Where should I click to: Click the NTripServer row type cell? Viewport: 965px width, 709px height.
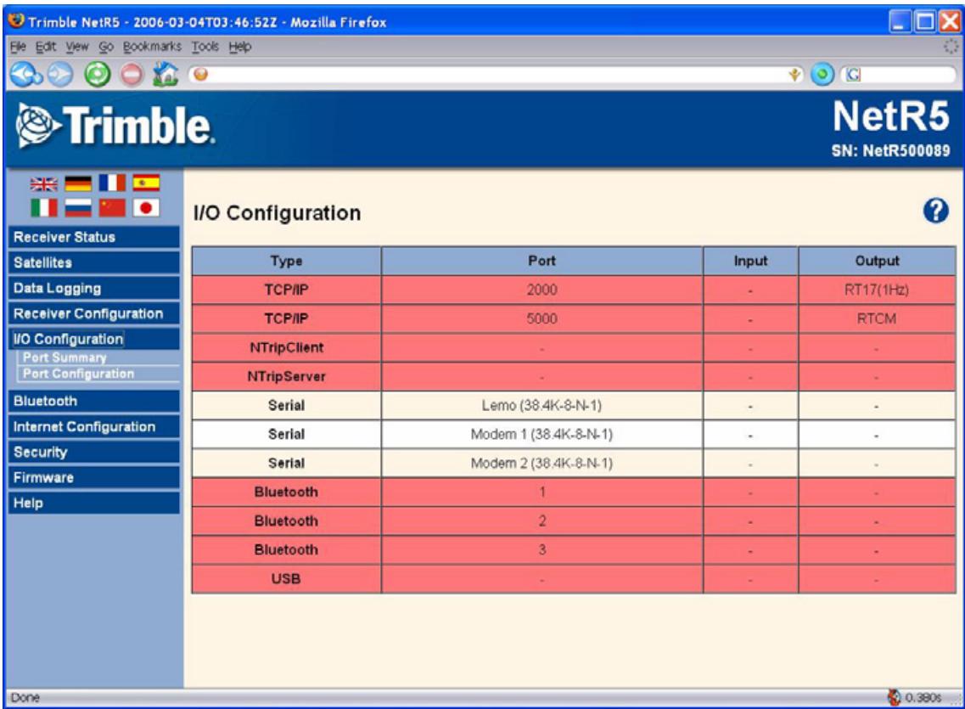tap(286, 377)
